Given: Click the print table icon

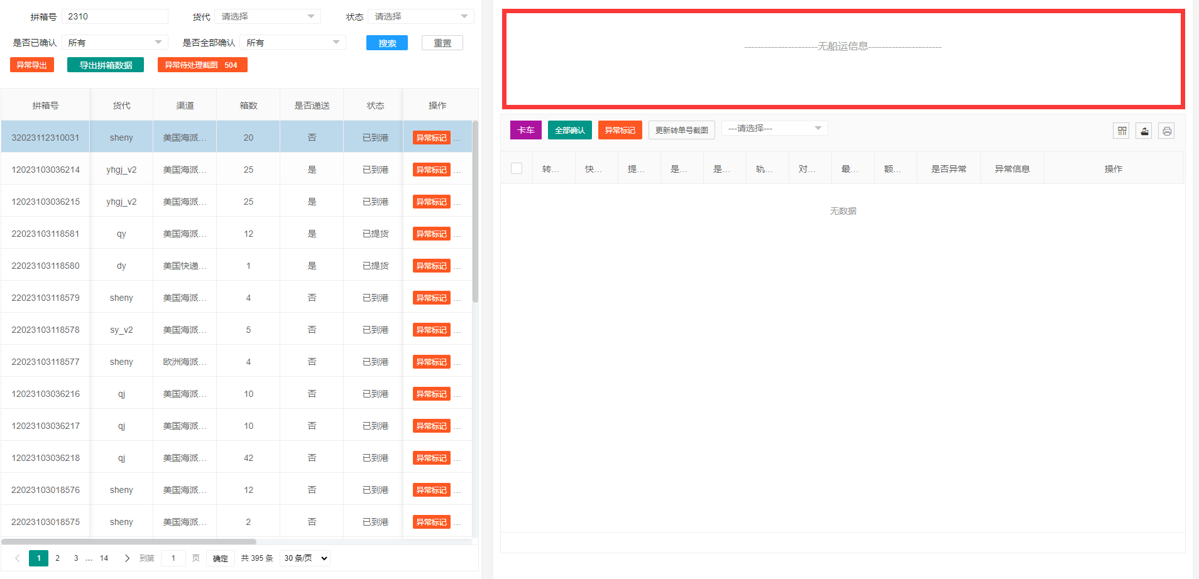Looking at the screenshot, I should point(1167,131).
